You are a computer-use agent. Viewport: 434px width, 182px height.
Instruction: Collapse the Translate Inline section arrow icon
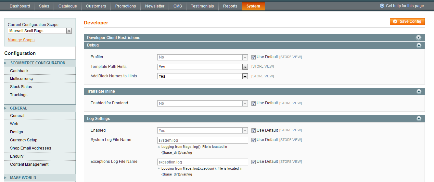(419, 91)
